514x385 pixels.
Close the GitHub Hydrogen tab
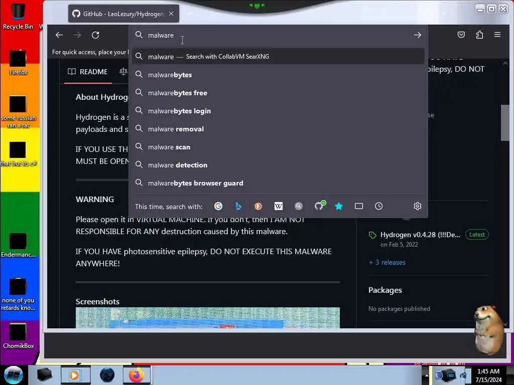pos(171,14)
